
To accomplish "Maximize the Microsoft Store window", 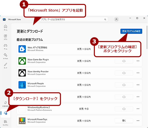I will click(x=137, y=18).
